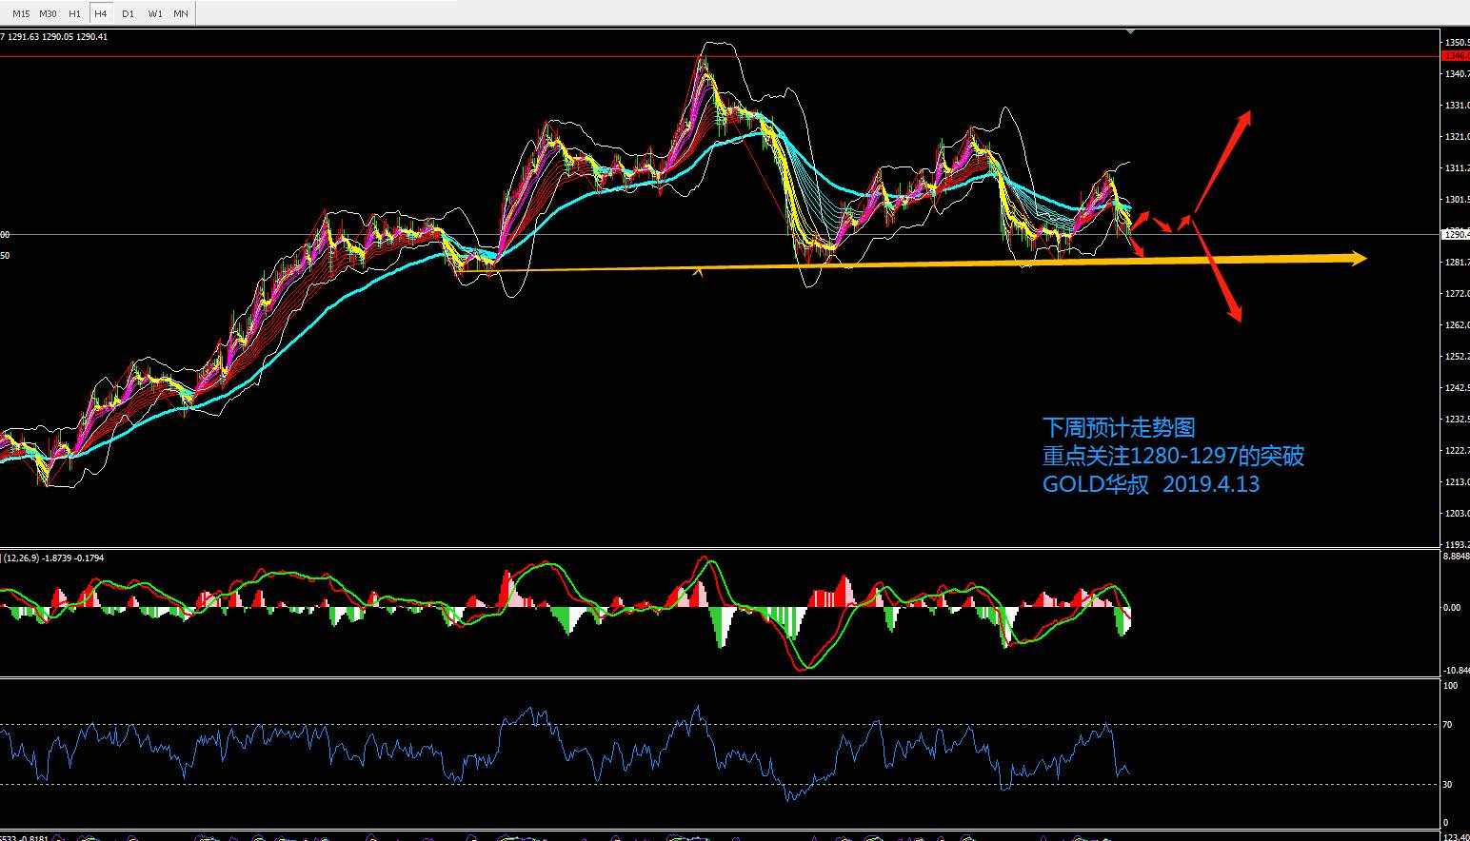The image size is (1470, 841).
Task: Click the RSI overbought level label 70
Action: [1448, 725]
